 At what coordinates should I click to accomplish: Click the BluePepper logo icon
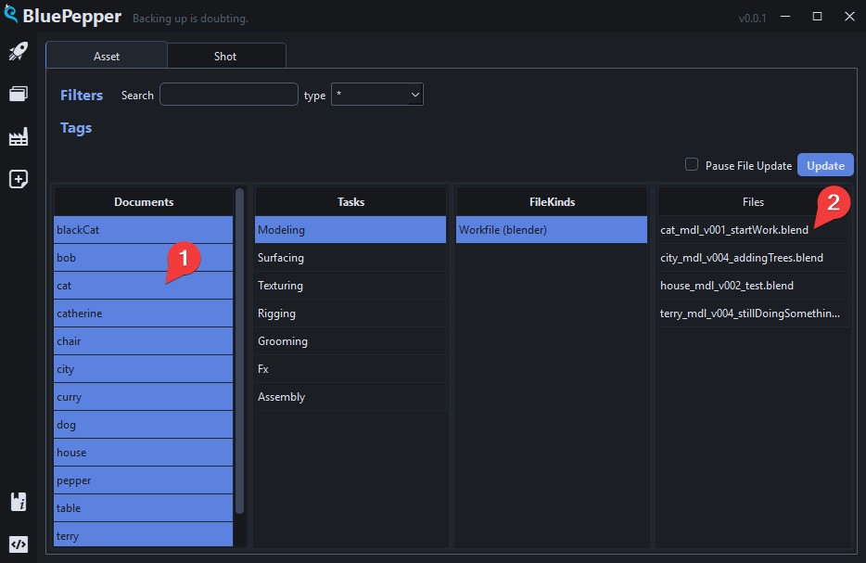click(10, 14)
